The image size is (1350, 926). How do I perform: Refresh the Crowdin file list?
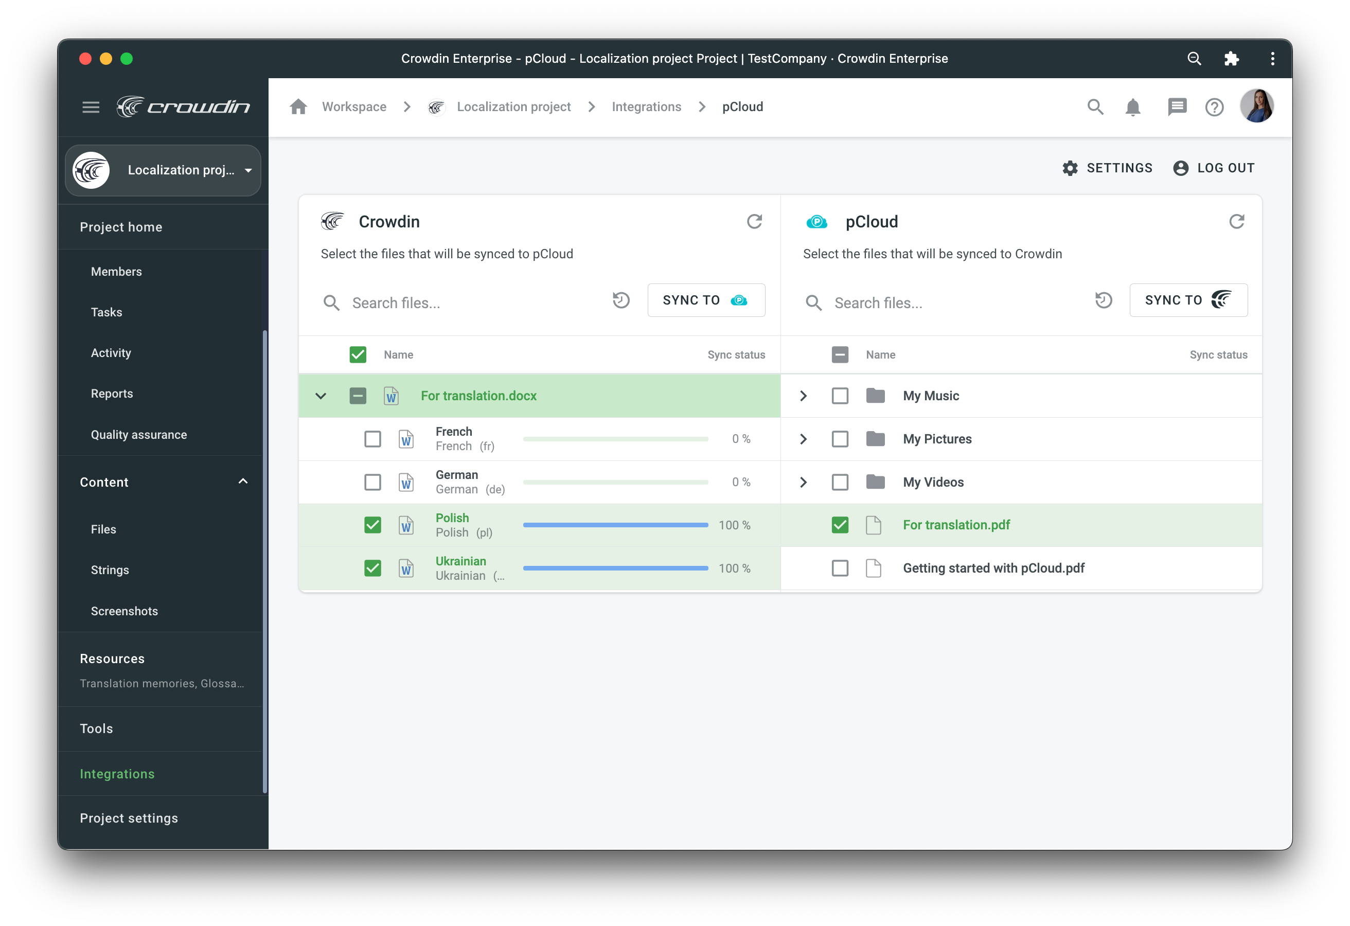pos(754,221)
